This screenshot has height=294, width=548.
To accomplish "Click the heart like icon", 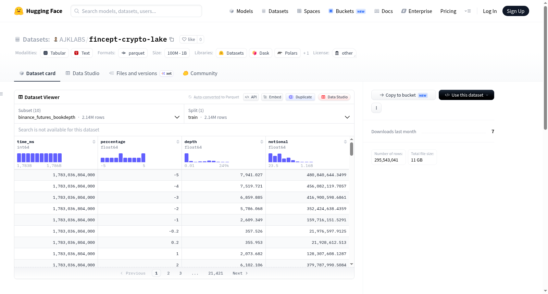I will [x=184, y=39].
